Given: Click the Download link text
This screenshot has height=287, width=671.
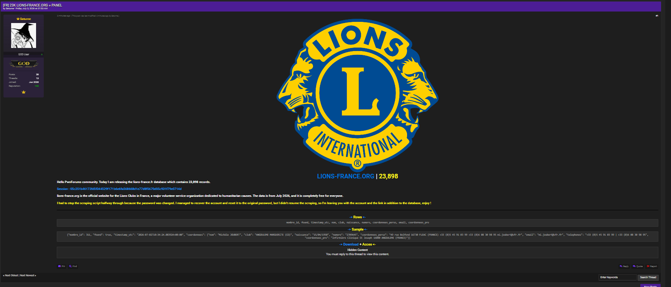Looking at the screenshot, I should tap(351, 244).
